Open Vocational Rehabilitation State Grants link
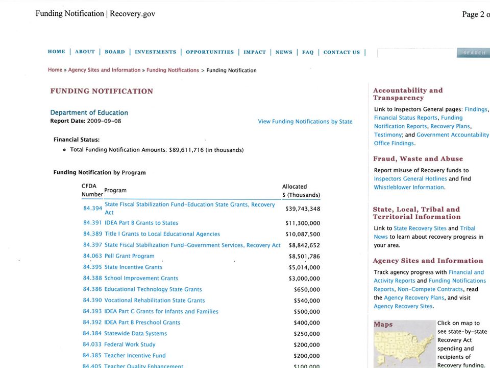 pyautogui.click(x=154, y=300)
